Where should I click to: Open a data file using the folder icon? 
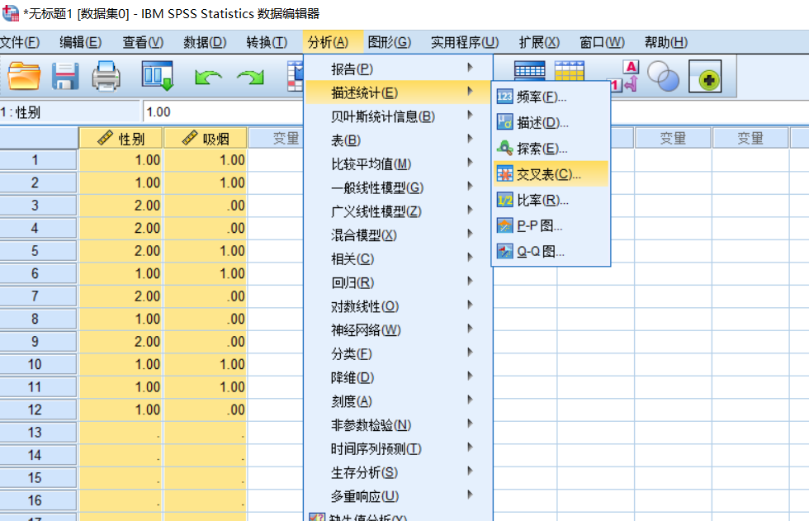point(23,75)
